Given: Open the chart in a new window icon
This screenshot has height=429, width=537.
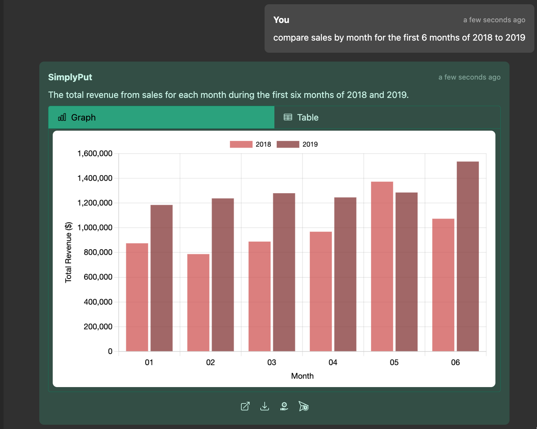Looking at the screenshot, I should (245, 406).
